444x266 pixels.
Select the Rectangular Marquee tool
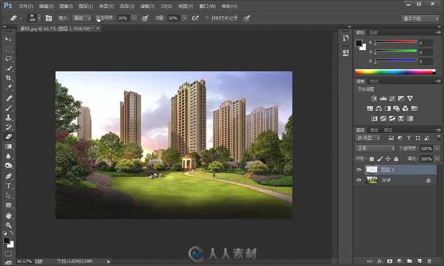(8, 49)
